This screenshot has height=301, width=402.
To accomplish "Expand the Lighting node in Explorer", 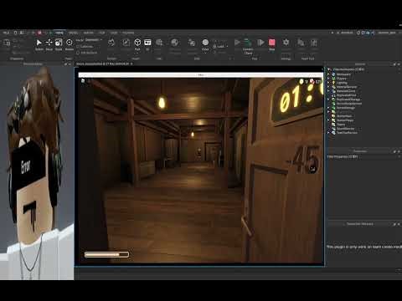I will (329, 83).
